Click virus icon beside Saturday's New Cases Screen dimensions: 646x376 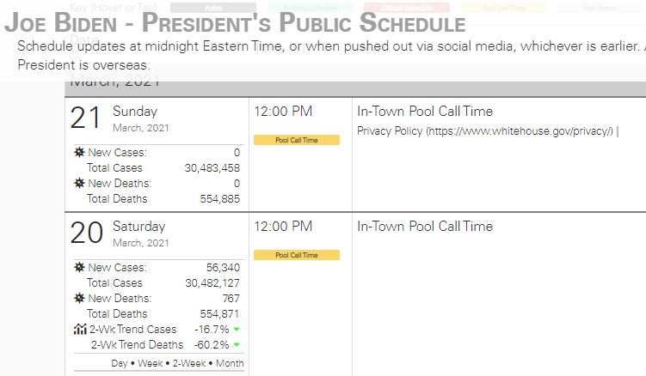(80, 268)
